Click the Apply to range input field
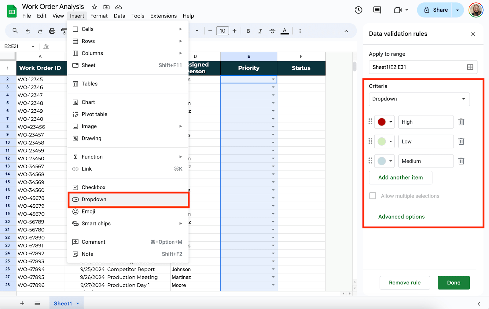The image size is (489, 309). pyautogui.click(x=416, y=67)
